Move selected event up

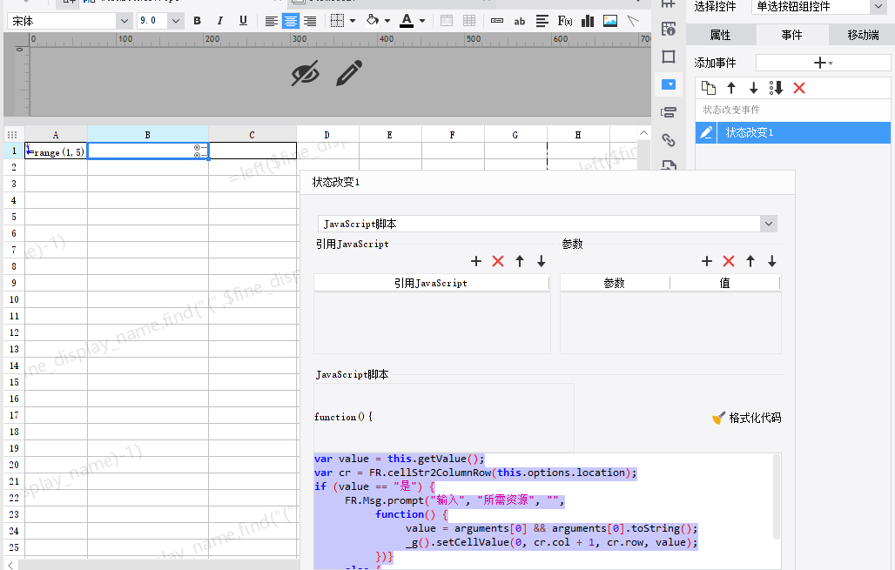731,88
